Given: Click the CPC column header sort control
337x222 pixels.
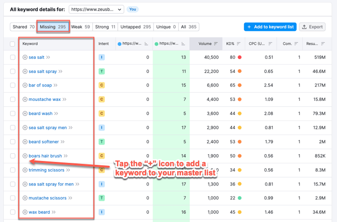Looking at the screenshot, I should pyautogui.click(x=270, y=44).
